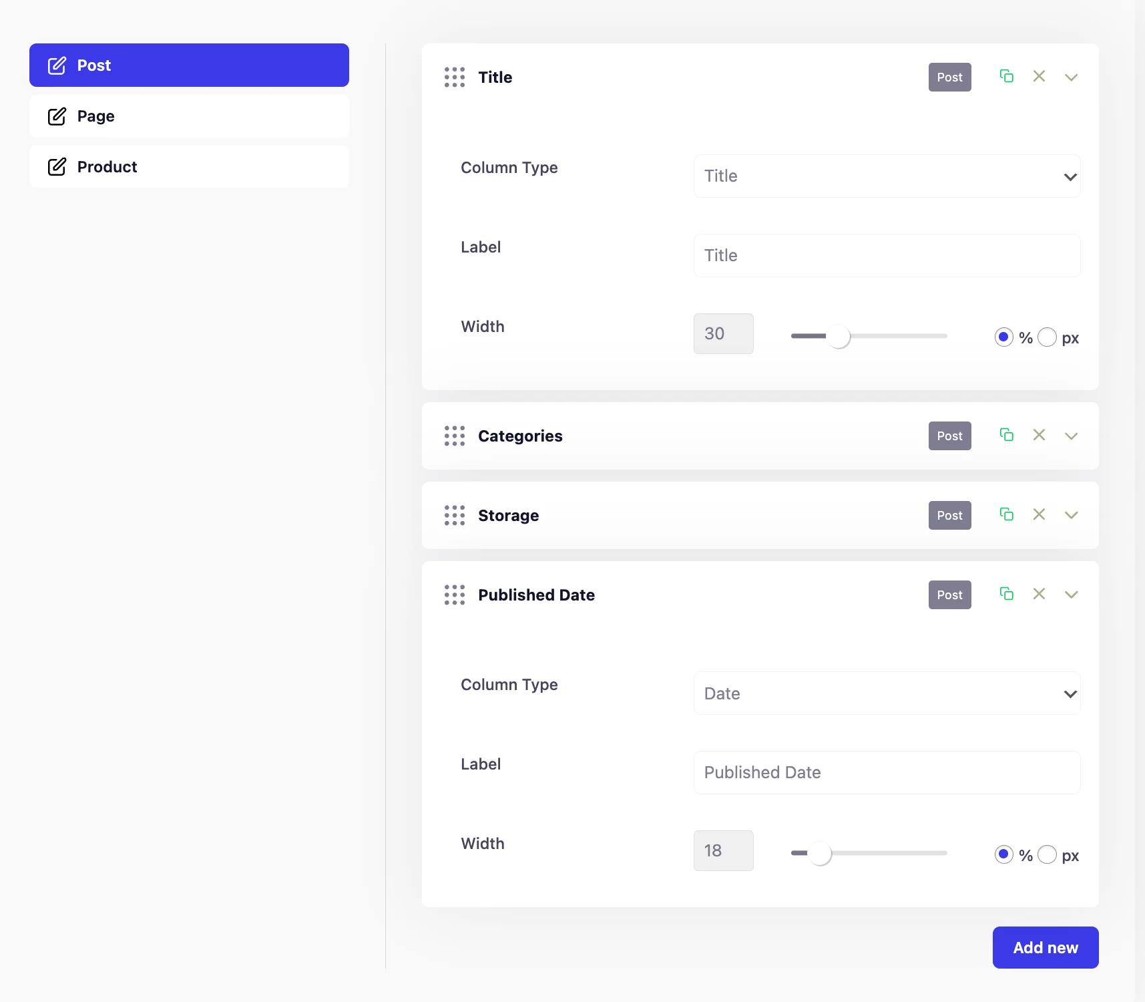
Task: Click the Label field containing Published Date
Action: pyautogui.click(x=887, y=773)
